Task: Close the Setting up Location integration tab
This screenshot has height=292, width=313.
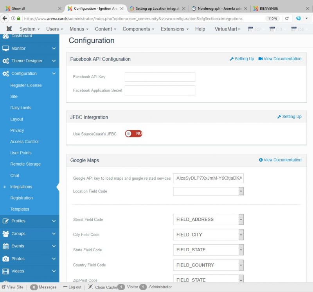Action: (183, 8)
